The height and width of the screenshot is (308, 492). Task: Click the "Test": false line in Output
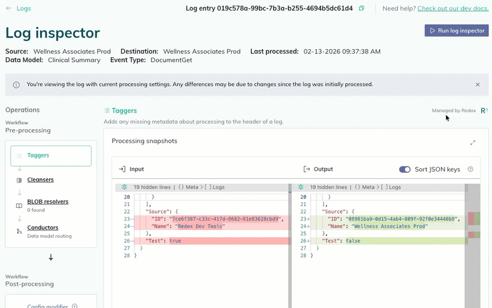(x=389, y=241)
